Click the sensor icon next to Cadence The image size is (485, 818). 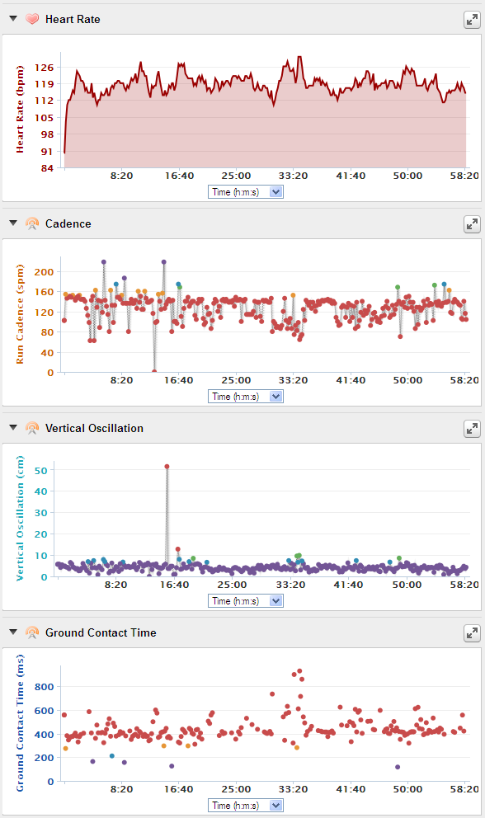point(32,223)
